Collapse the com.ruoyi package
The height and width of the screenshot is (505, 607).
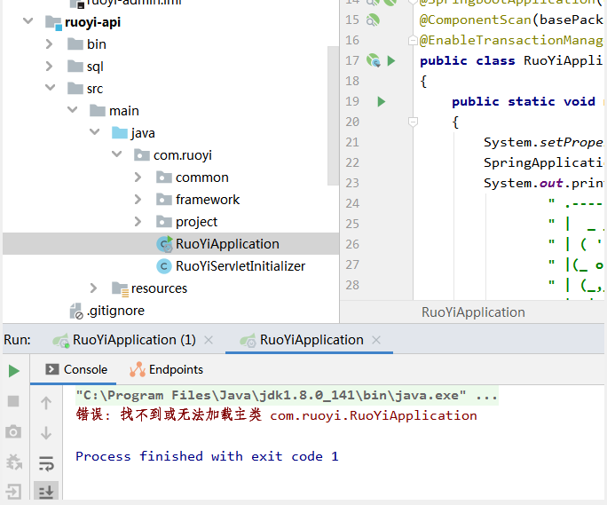[x=117, y=154]
